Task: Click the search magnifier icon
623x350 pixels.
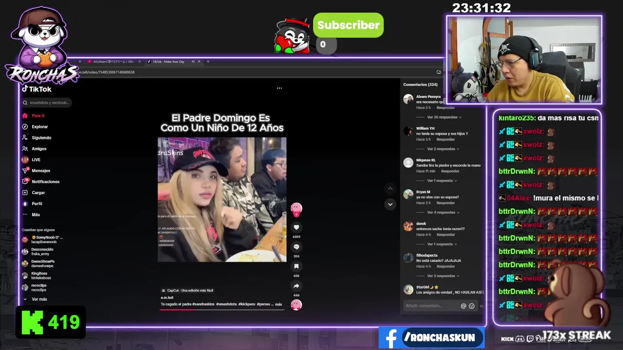Action: pyautogui.click(x=25, y=103)
